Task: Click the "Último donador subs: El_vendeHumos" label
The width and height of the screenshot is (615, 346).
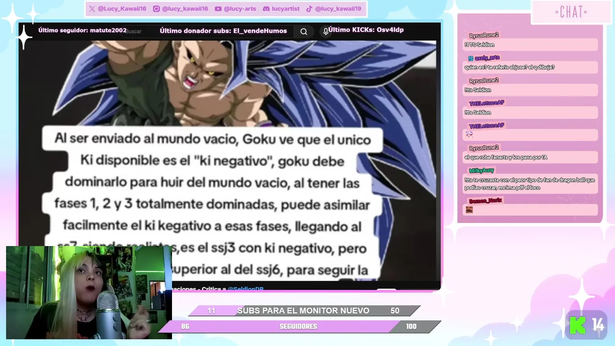Action: tap(223, 31)
